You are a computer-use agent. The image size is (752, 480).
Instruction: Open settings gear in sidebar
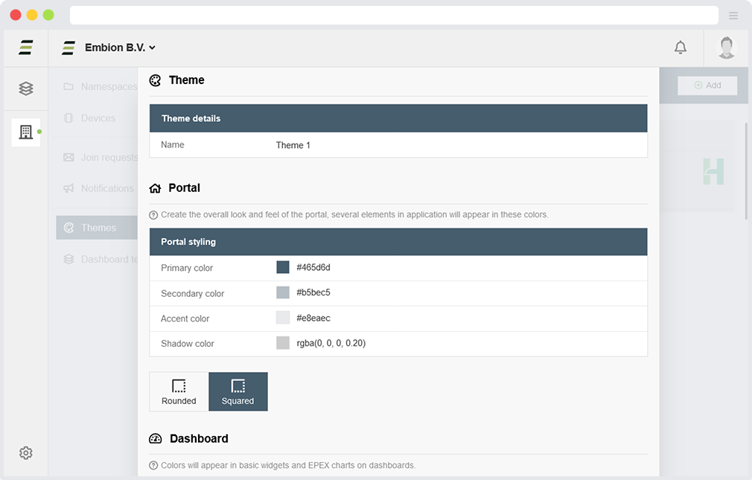tap(26, 452)
